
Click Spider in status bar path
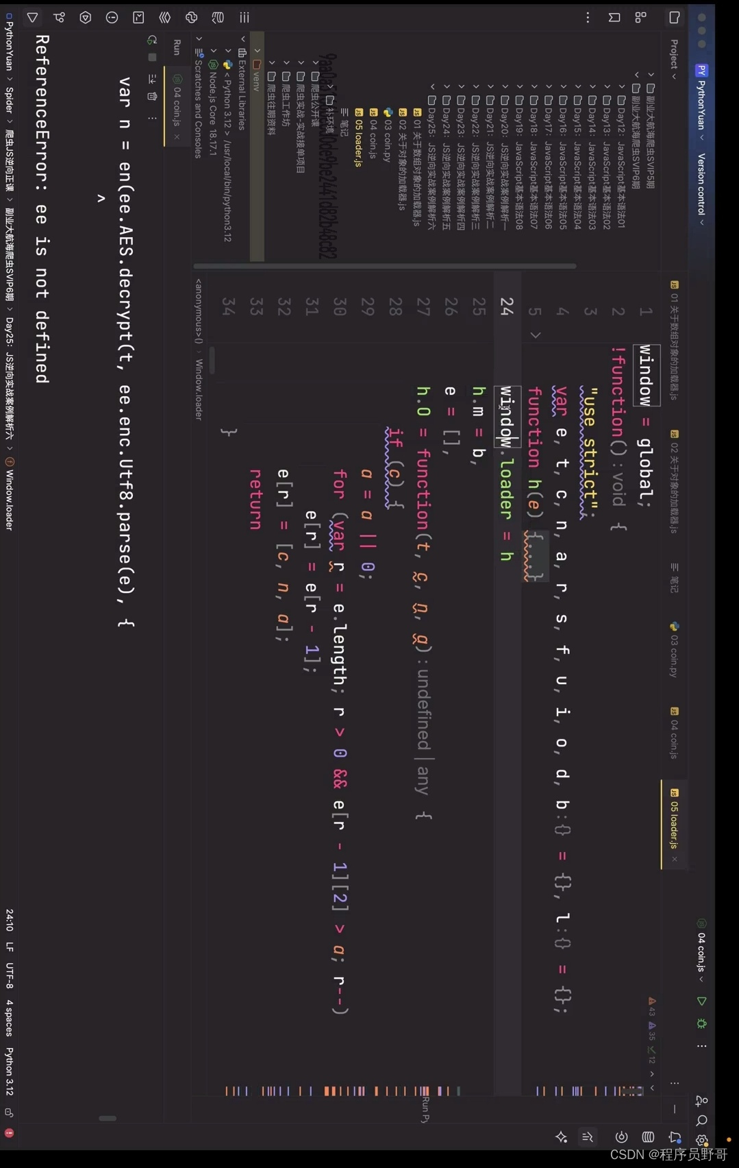[x=9, y=99]
